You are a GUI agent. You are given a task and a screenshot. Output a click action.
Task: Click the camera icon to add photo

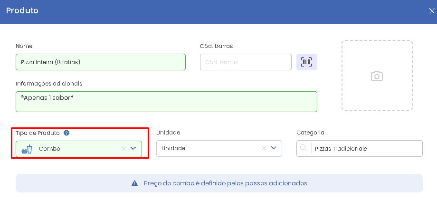(x=377, y=76)
